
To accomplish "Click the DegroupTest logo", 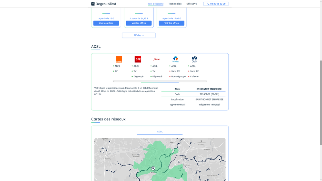I will coord(104,4).
